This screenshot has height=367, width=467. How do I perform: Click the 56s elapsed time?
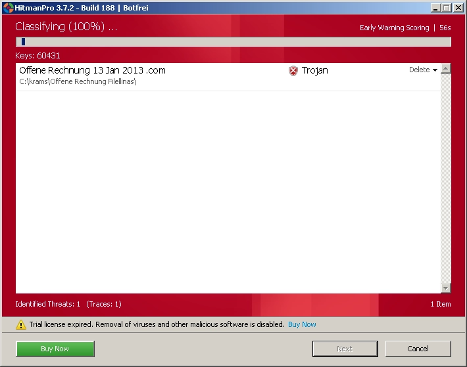coord(445,28)
